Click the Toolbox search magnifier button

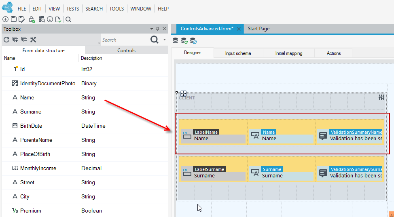[155, 40]
